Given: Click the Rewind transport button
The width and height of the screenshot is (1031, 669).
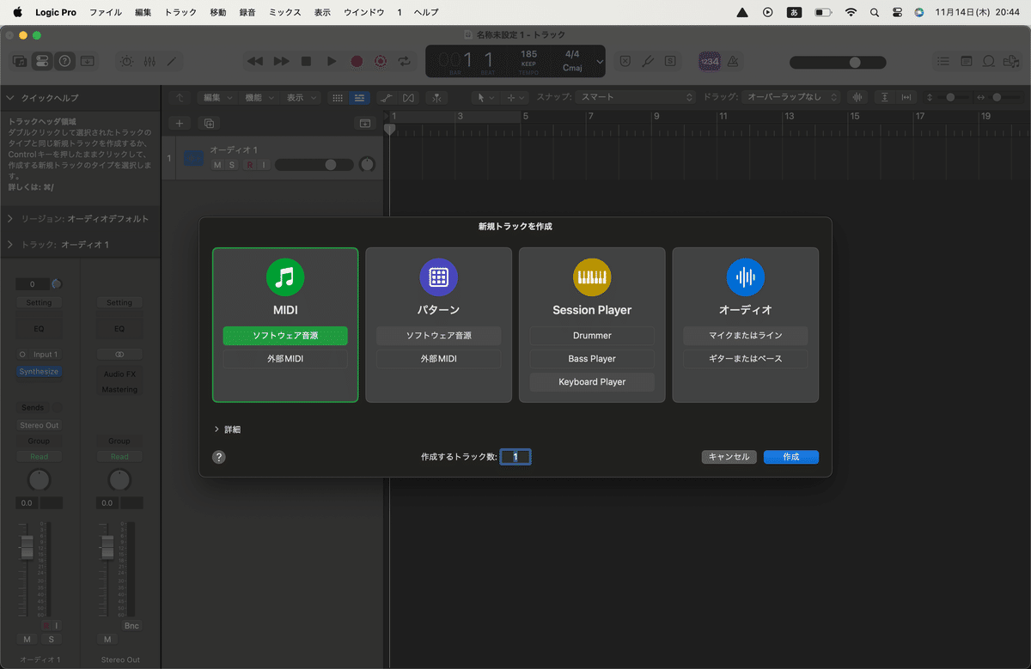Looking at the screenshot, I should (255, 61).
